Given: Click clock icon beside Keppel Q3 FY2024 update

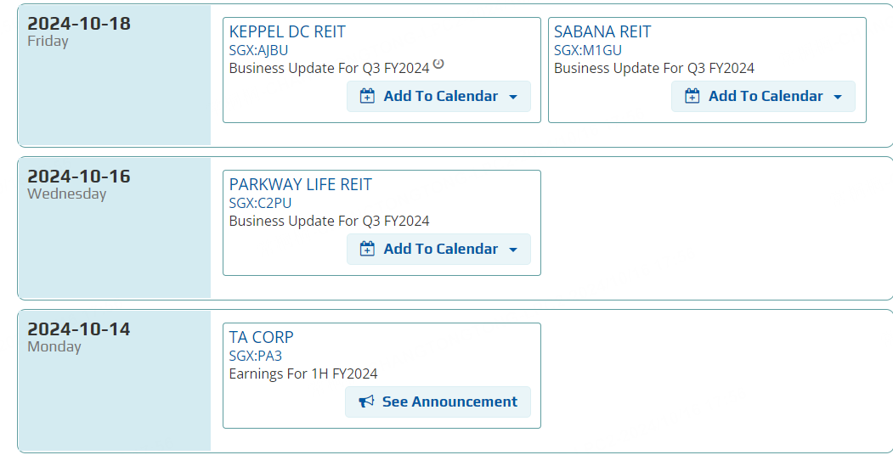Looking at the screenshot, I should point(438,64).
